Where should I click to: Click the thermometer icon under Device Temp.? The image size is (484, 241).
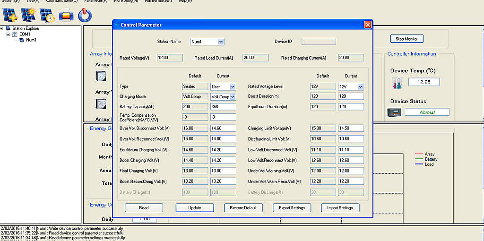tap(396, 83)
